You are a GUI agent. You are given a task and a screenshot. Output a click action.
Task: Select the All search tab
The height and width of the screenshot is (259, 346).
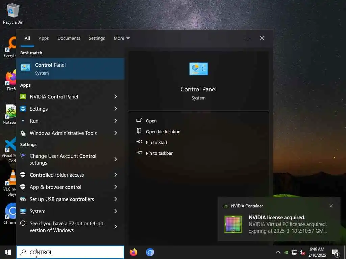(x=27, y=38)
